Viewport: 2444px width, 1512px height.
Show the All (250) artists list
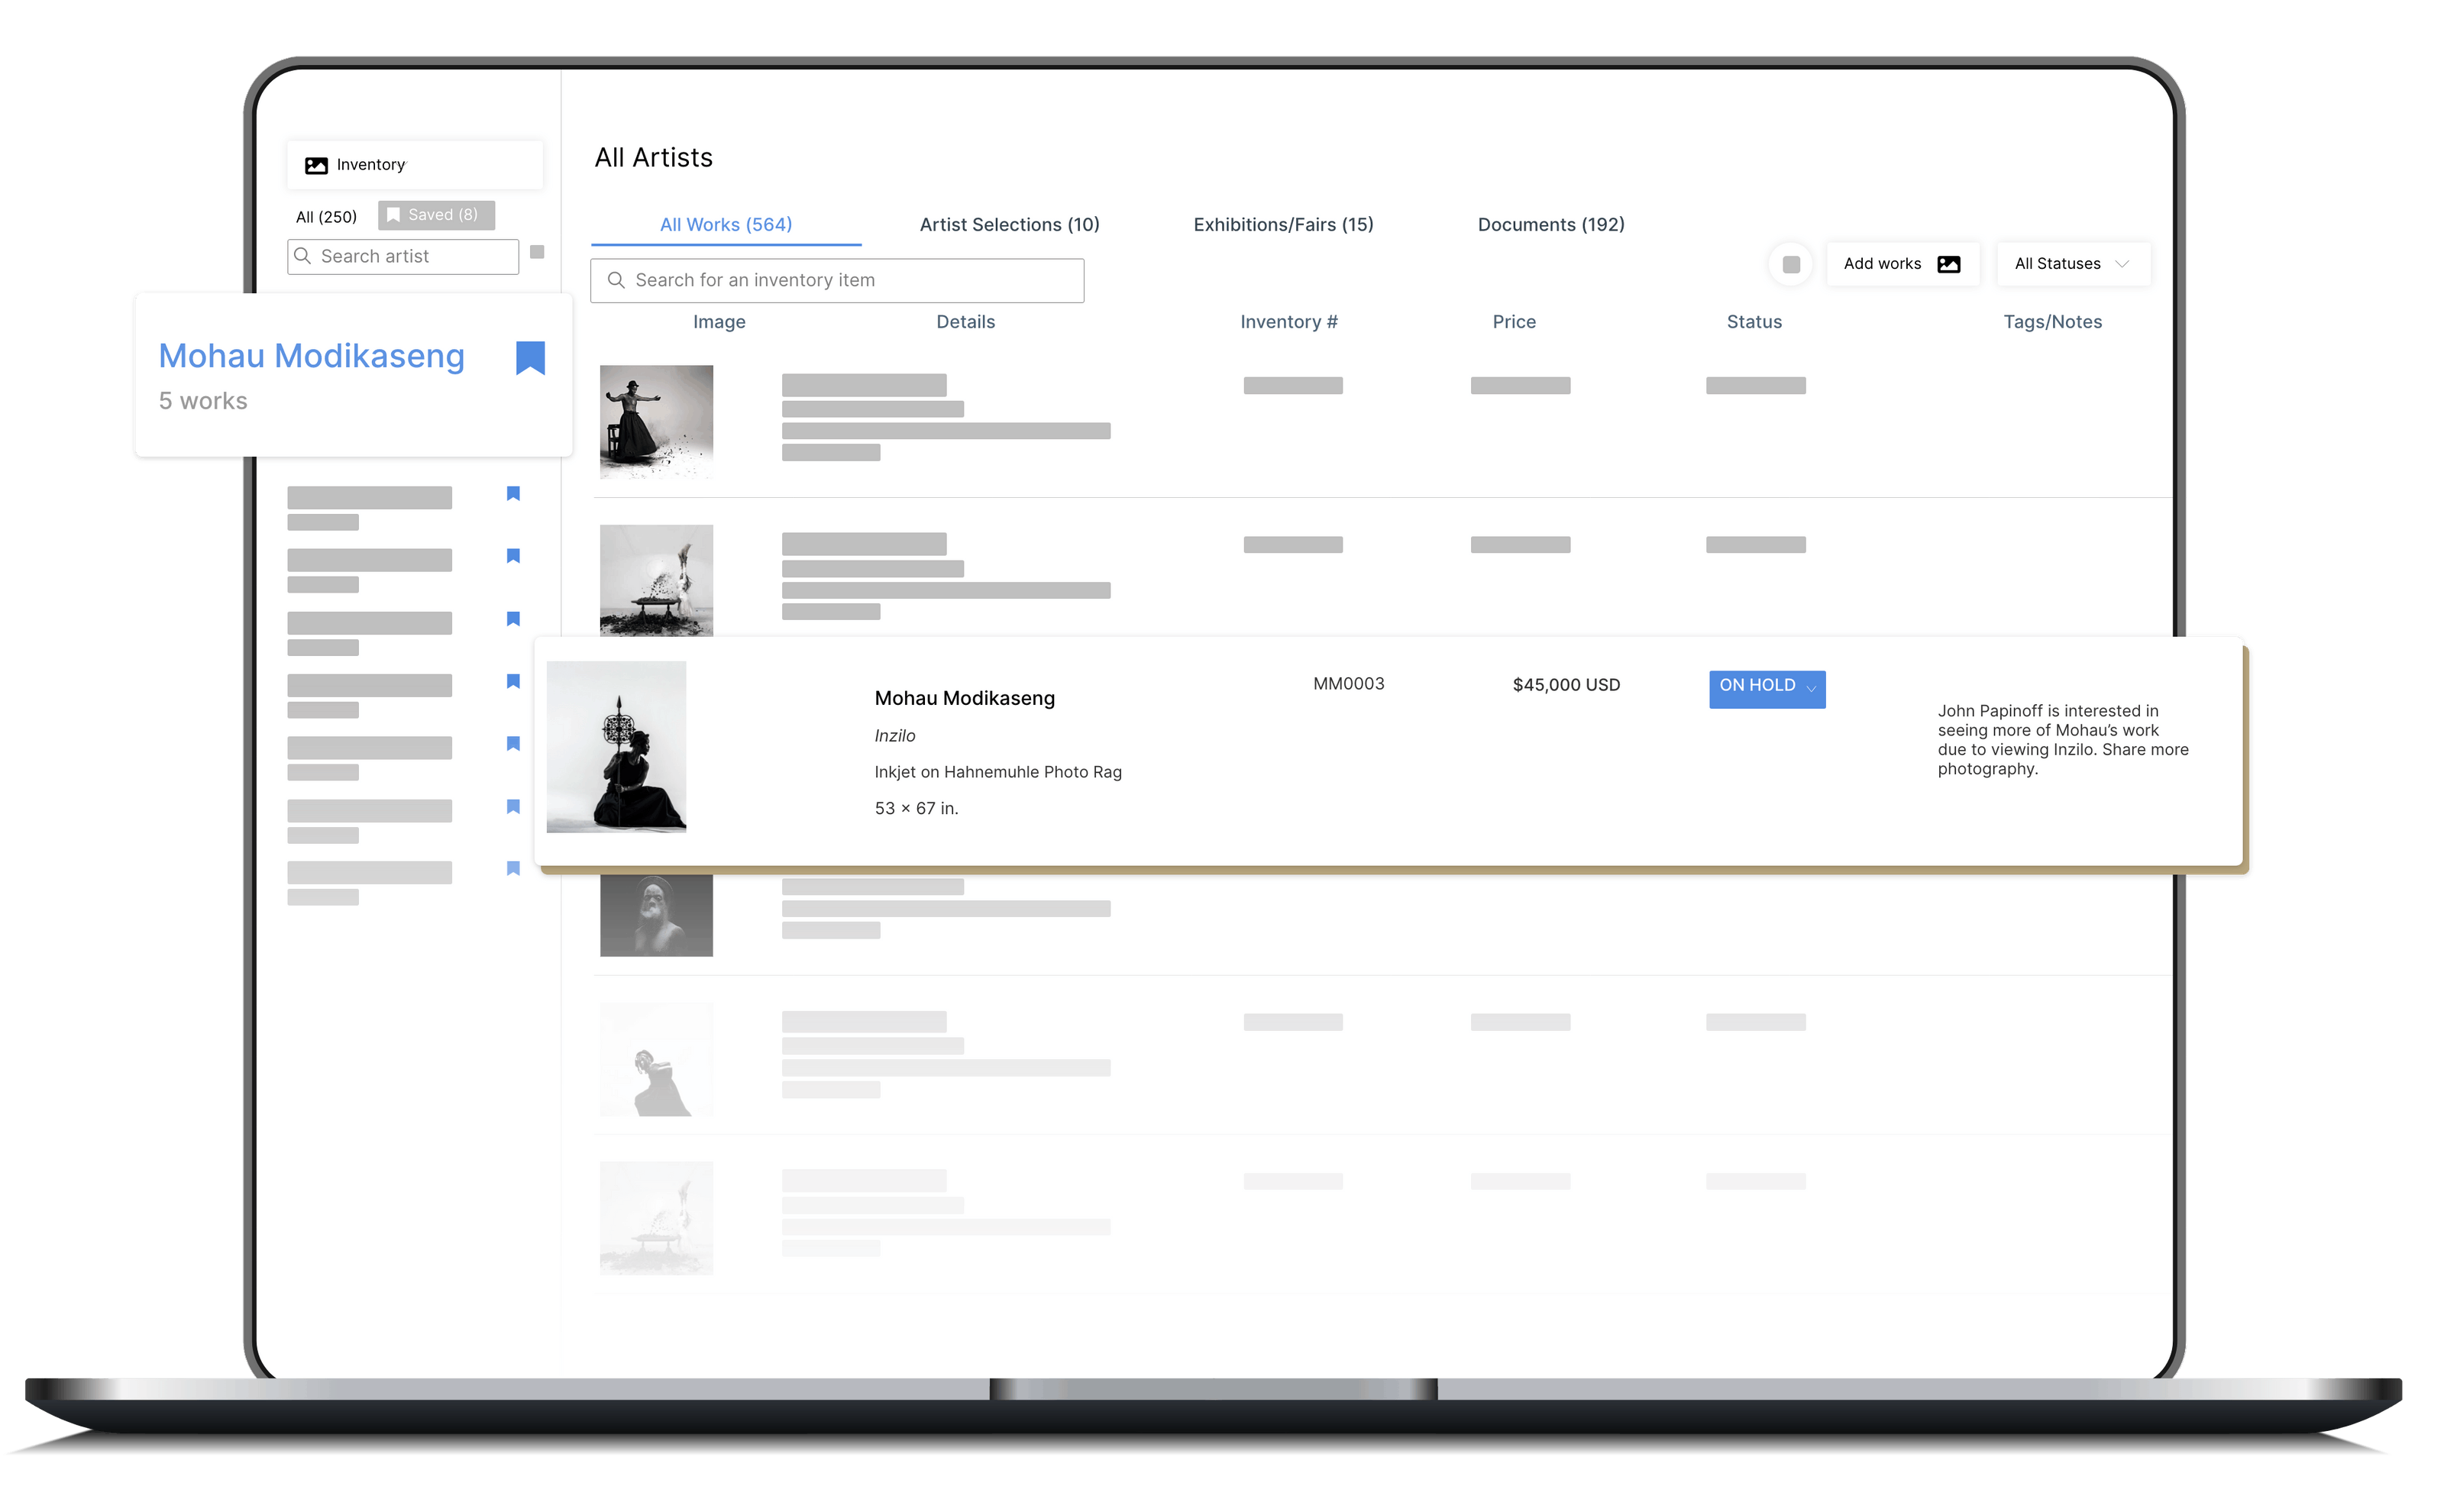326,217
